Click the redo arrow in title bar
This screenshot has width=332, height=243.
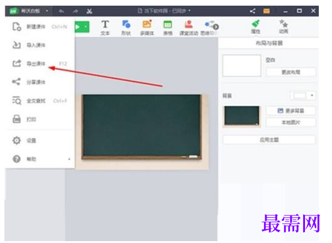pyautogui.click(x=75, y=11)
